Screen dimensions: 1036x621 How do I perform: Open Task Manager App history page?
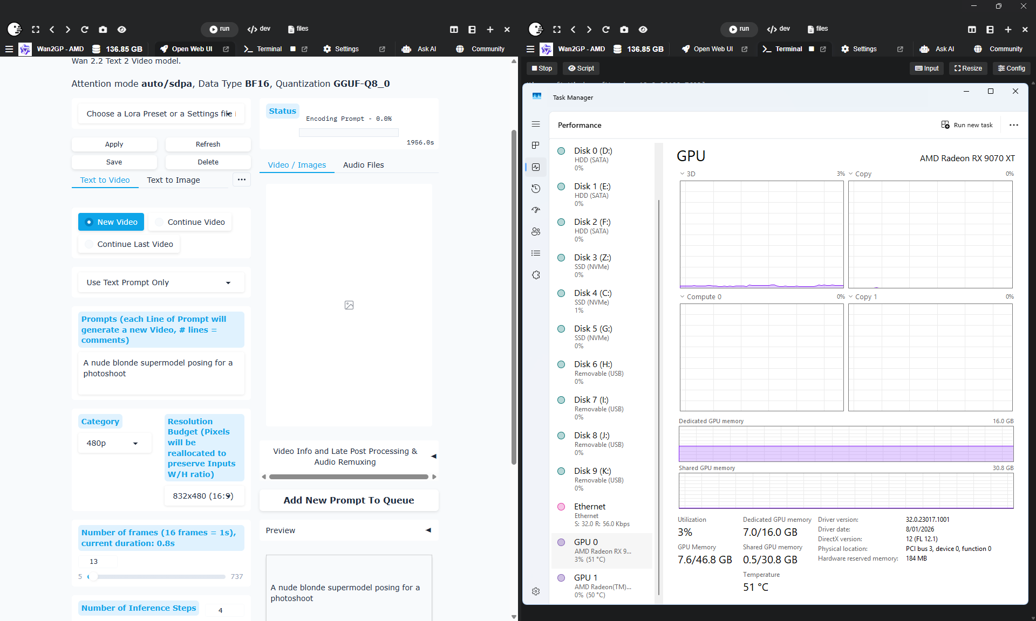click(535, 189)
